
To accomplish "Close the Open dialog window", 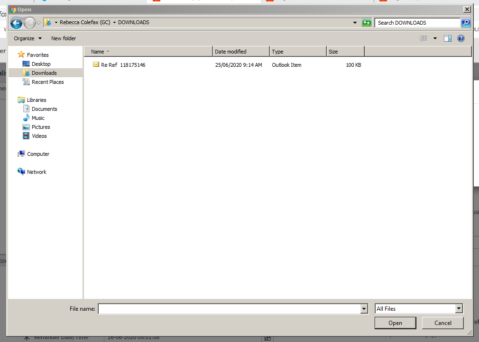I will 467,9.
